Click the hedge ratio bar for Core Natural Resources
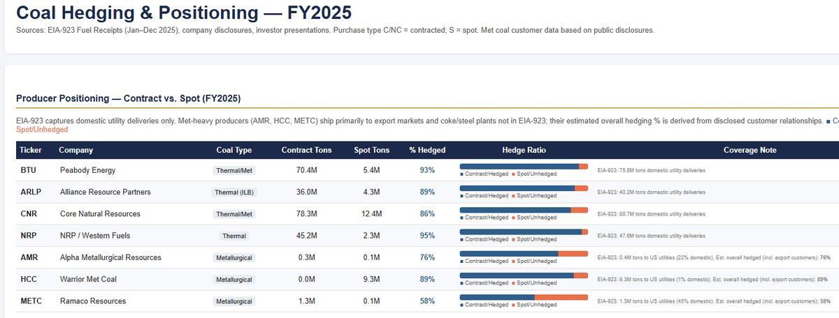This screenshot has width=839, height=318. (x=524, y=210)
